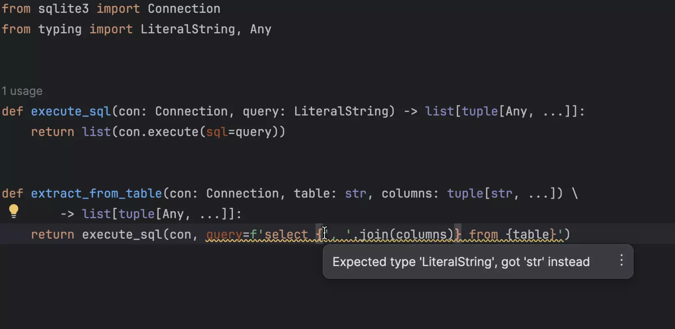Click the {table} placeholder in the f-string
Screen dimensions: 675x329
531,234
